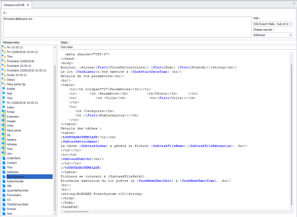The height and width of the screenshot is (217, 297).
Task: Click 'TaskNextExecTime' in the editor
Action: pos(198,181)
